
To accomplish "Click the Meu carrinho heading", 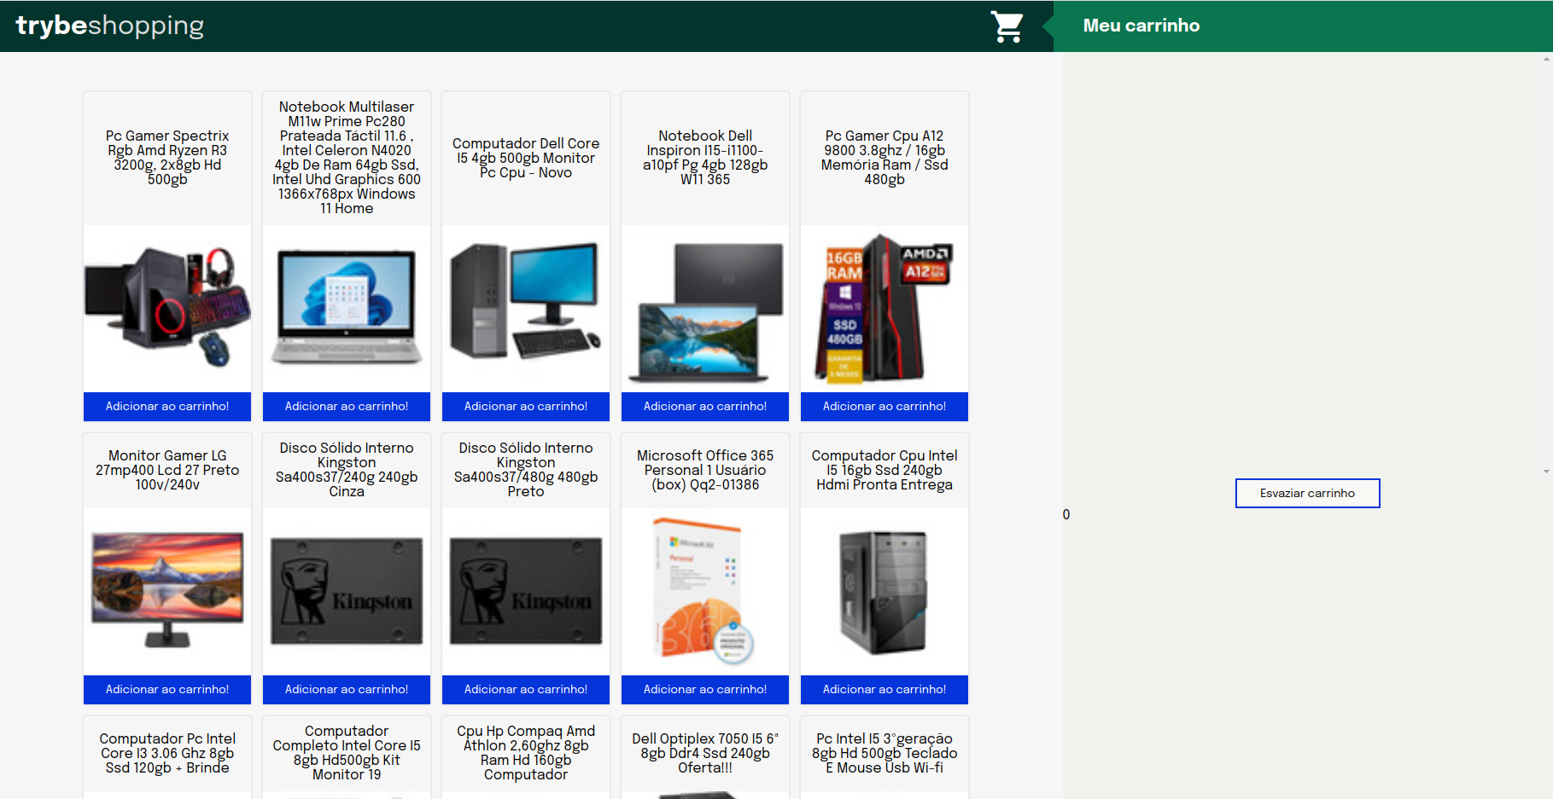I will (x=1141, y=26).
